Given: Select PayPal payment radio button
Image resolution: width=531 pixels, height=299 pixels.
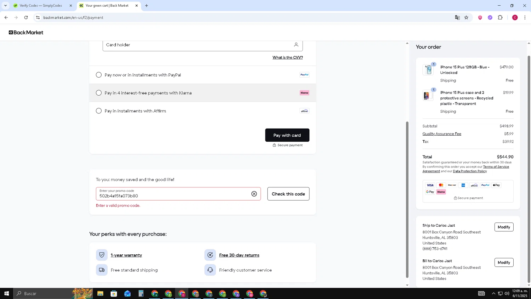Looking at the screenshot, I should click(99, 75).
